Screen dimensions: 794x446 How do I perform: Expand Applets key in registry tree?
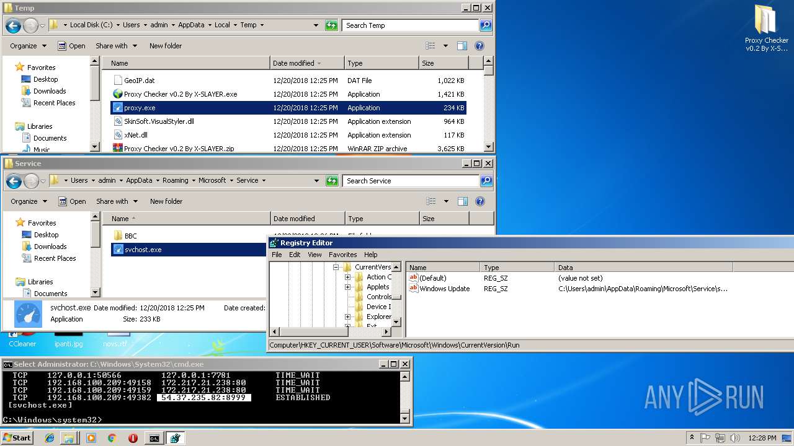(348, 287)
